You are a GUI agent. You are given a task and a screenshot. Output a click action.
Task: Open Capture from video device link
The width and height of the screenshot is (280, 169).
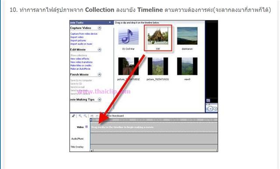[x=84, y=34]
